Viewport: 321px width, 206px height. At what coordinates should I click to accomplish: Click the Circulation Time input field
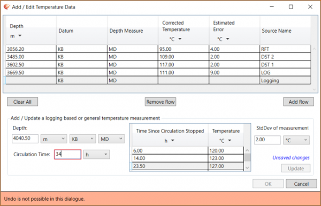coord(68,155)
